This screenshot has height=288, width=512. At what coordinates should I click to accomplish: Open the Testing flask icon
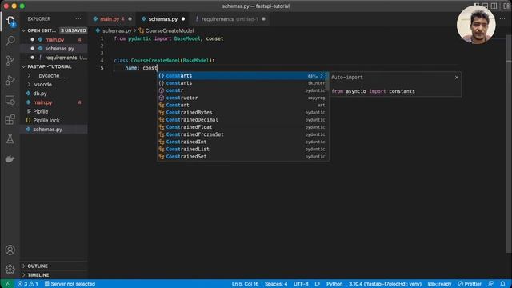pyautogui.click(x=10, y=139)
